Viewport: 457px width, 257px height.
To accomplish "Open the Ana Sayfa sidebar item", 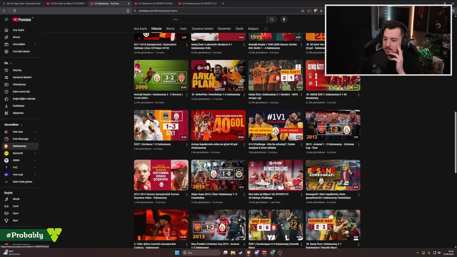I will [x=19, y=30].
